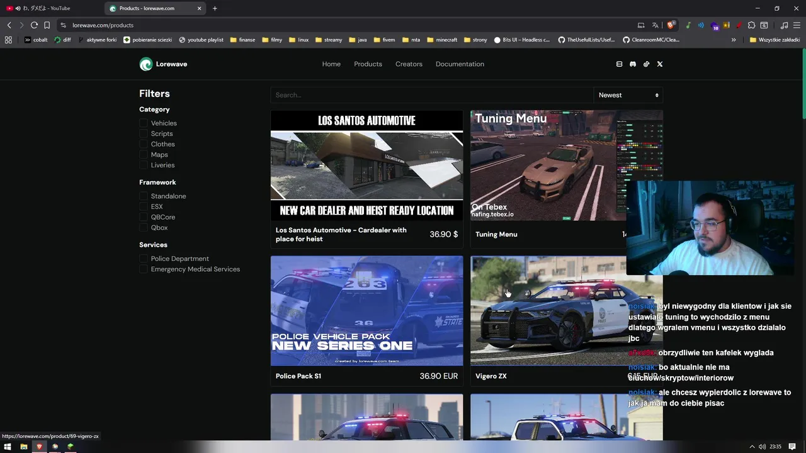
Task: Open the purple extension with 10 badge
Action: point(714,26)
